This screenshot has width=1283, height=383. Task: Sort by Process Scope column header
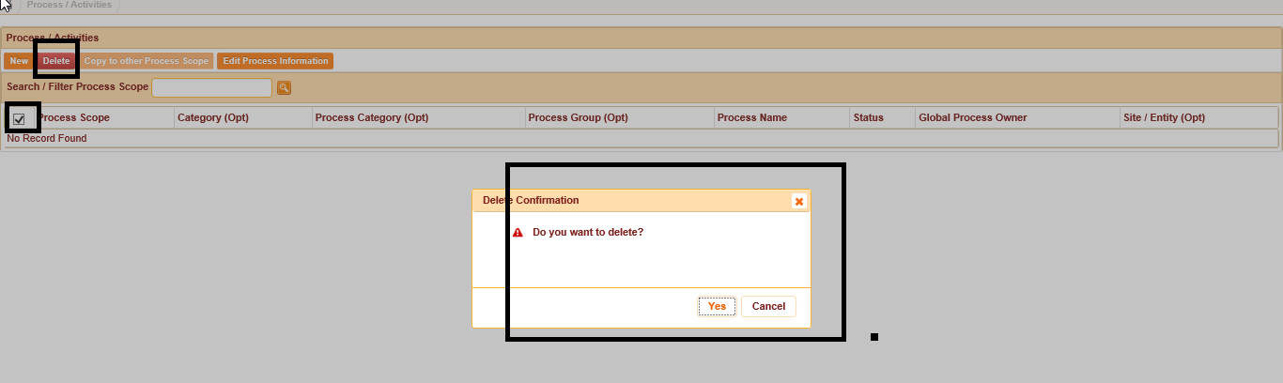coord(74,118)
